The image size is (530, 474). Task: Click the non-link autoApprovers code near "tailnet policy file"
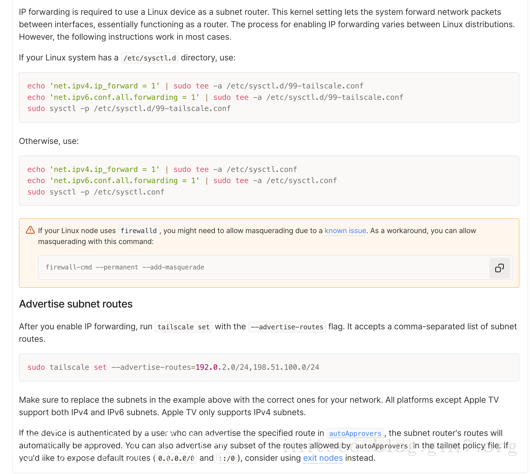[x=381, y=446]
